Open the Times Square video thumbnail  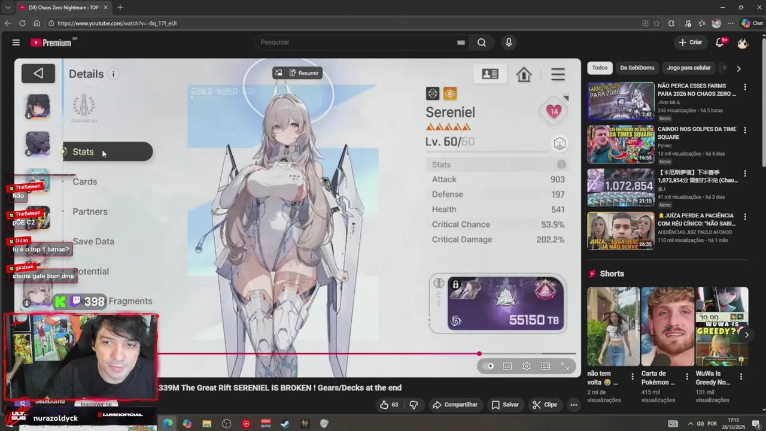621,144
